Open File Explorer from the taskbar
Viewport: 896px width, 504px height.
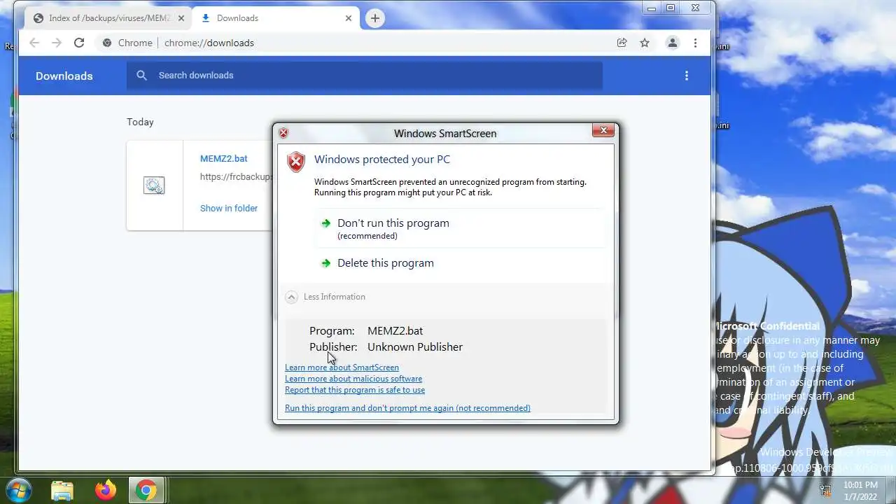tap(62, 490)
